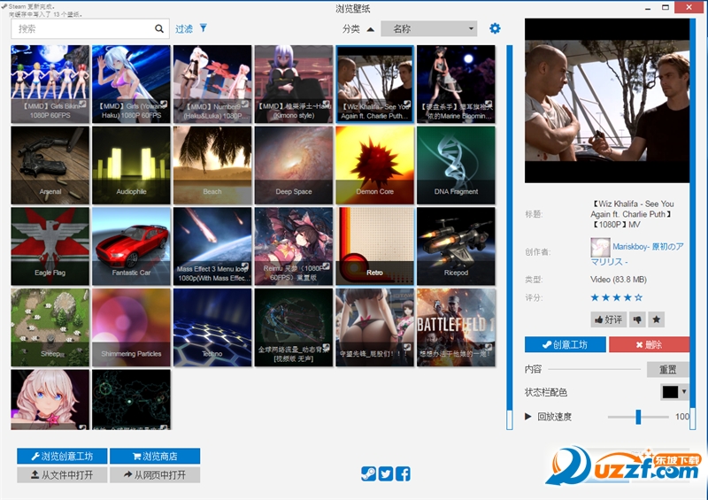Click the star favorite button
This screenshot has height=500, width=708.
[x=657, y=319]
